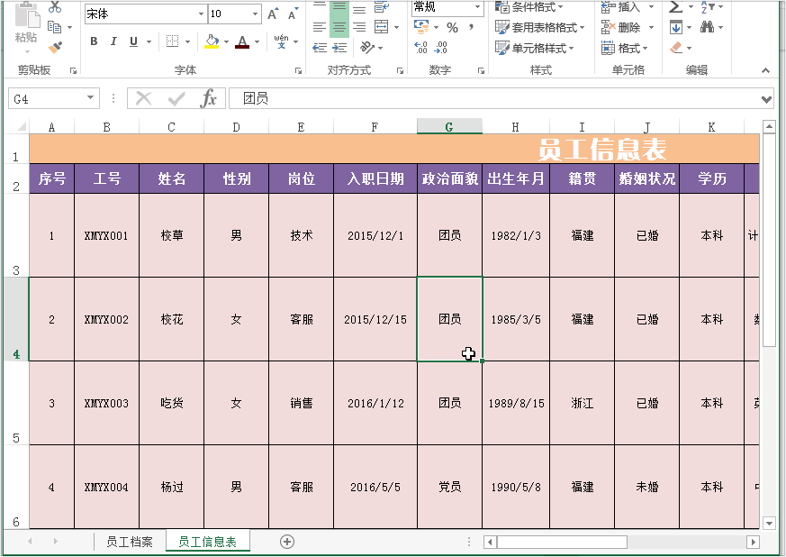Image resolution: width=786 pixels, height=557 pixels.
Task: Toggle Bold formatting
Action: [94, 41]
